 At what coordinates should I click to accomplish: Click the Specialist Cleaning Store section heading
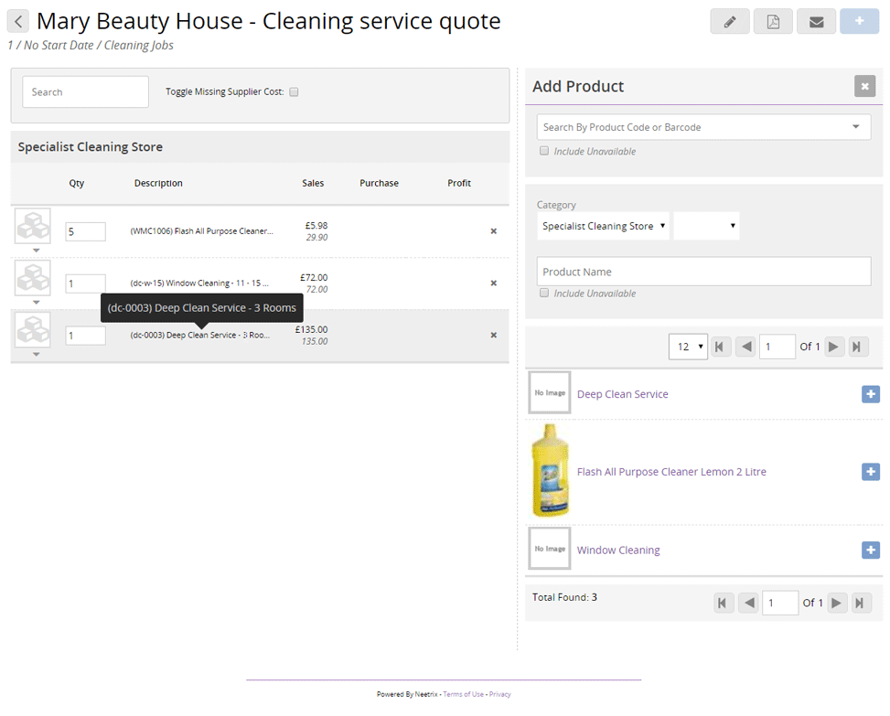91,147
